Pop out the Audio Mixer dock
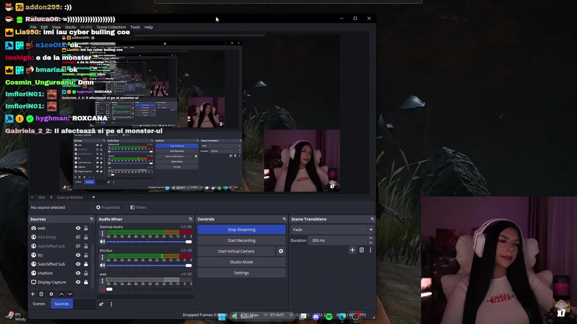577x324 pixels. (x=190, y=219)
